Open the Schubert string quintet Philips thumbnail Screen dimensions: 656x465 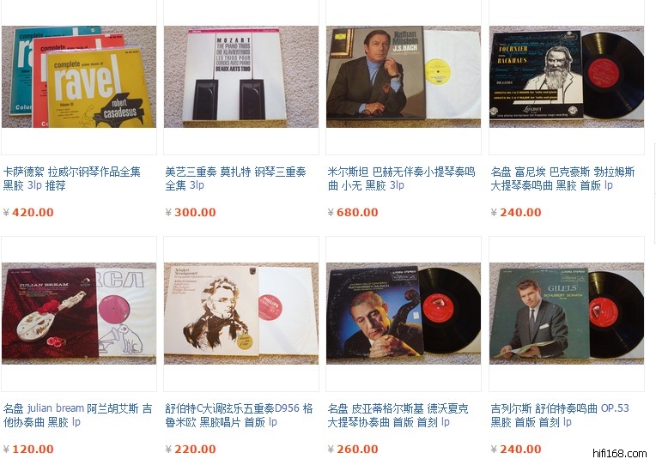(241, 313)
